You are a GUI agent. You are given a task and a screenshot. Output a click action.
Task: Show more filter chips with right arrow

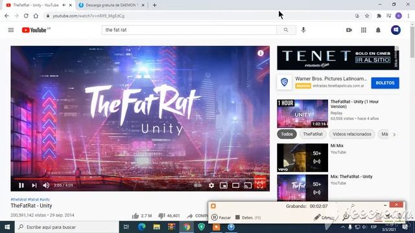pyautogui.click(x=394, y=135)
